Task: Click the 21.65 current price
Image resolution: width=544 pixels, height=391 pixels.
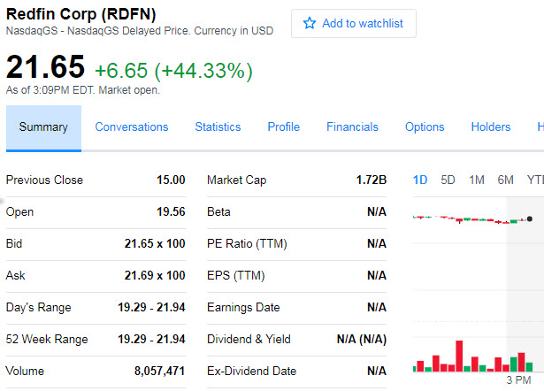Action: pyautogui.click(x=45, y=66)
